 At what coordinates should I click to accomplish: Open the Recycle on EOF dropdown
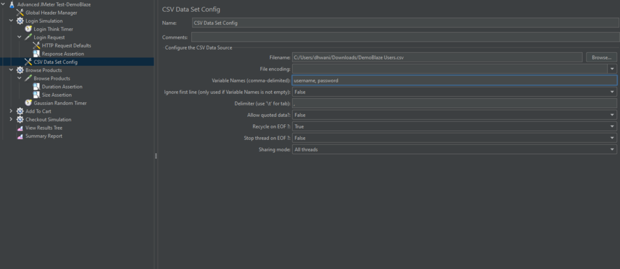coord(612,126)
